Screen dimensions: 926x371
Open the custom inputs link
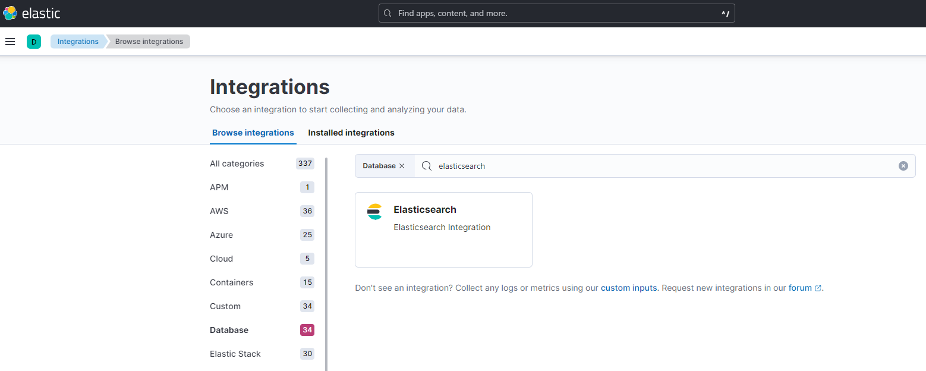(629, 288)
